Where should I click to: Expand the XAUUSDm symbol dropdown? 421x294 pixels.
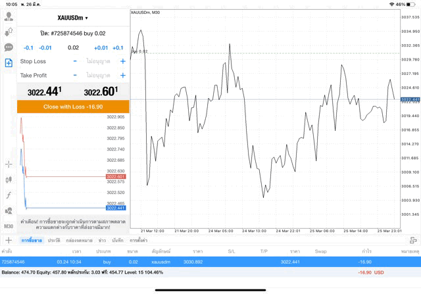(x=72, y=18)
